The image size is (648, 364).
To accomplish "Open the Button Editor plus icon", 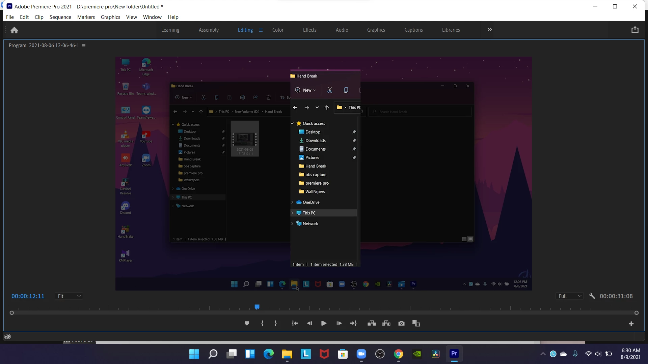I will click(x=631, y=324).
